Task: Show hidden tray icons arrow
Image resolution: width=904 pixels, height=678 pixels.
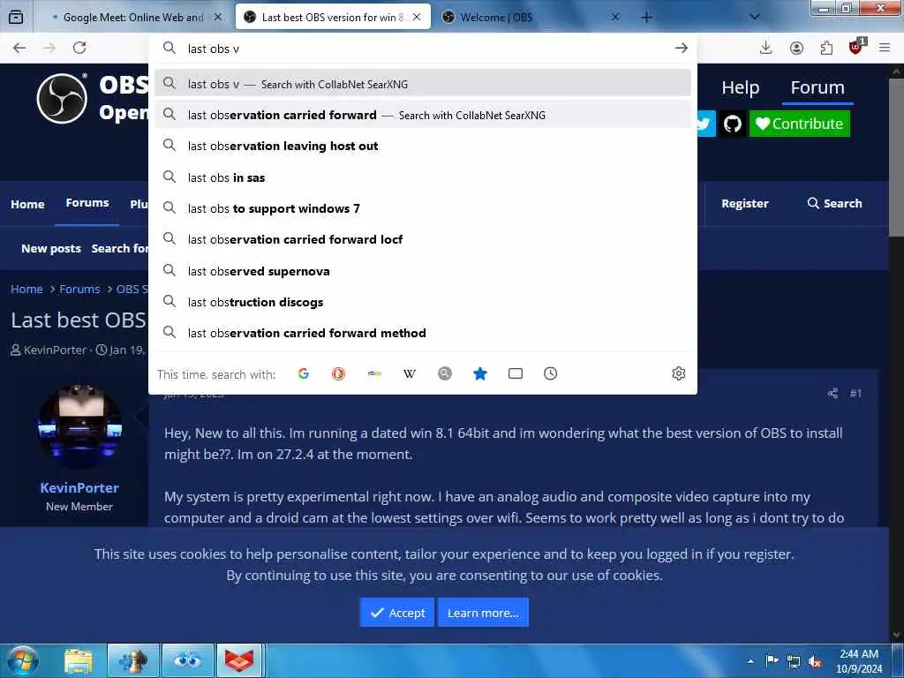Action: coord(750,662)
